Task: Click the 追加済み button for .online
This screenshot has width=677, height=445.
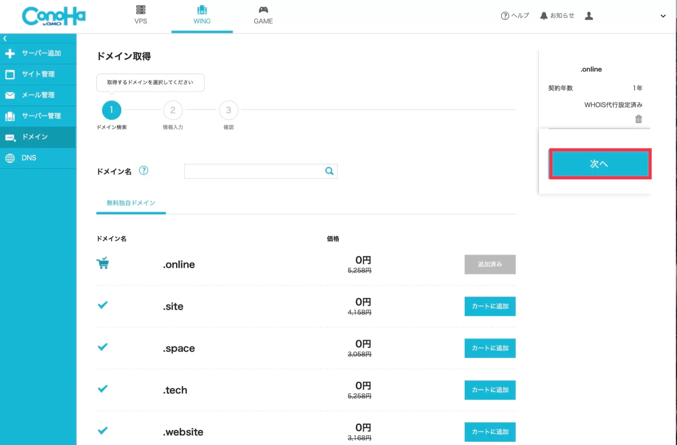Action: [490, 264]
